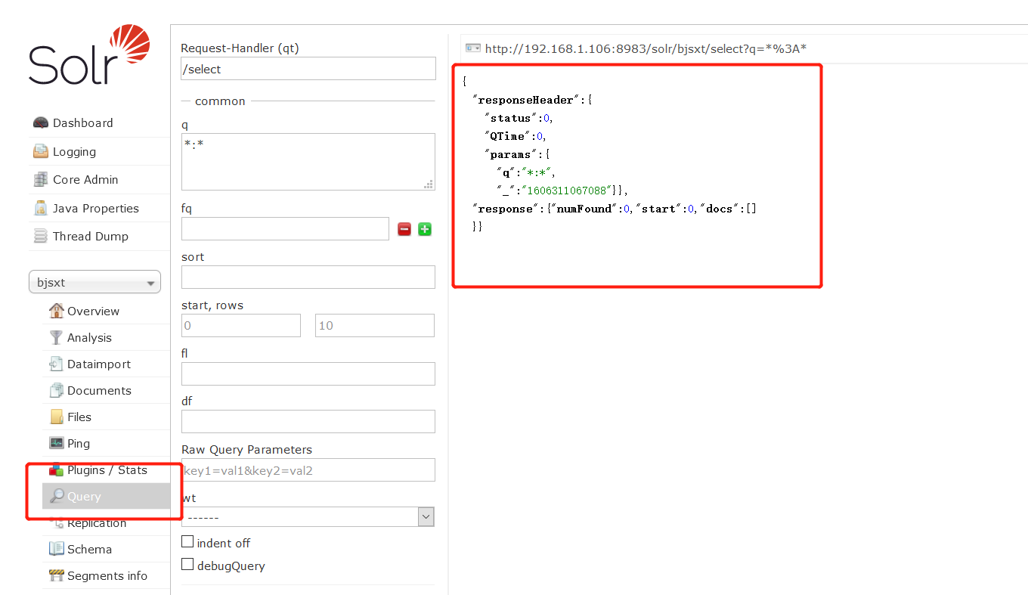Viewport: 1028px width, 595px height.
Task: Open the bjsxt core selector dropdown
Action: (94, 282)
